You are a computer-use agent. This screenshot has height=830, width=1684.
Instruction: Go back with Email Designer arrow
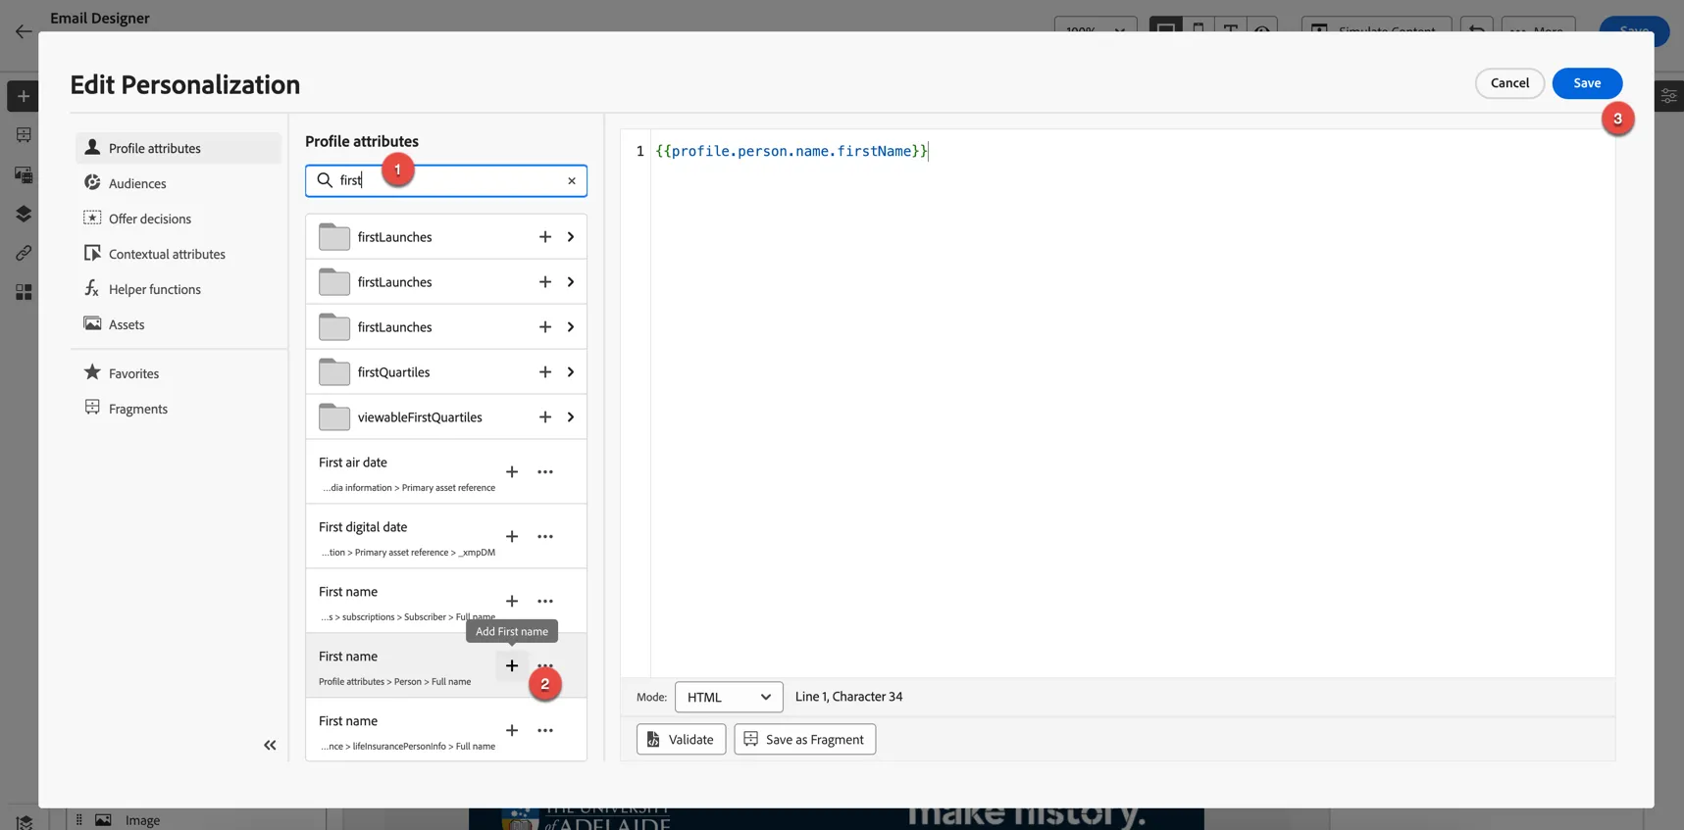24,31
